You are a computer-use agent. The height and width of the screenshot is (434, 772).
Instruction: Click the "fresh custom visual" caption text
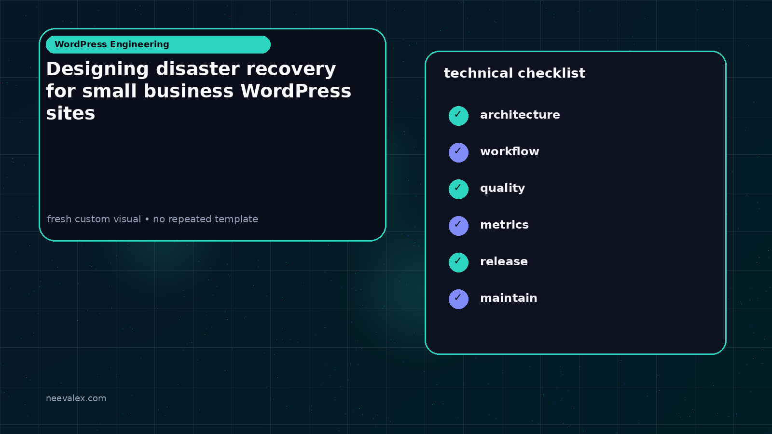pos(94,219)
